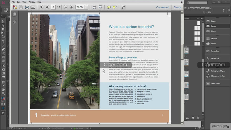This screenshot has height=130, width=231.
Task: Open the Links panel flyout menu
Action: pyautogui.click(x=202, y=18)
